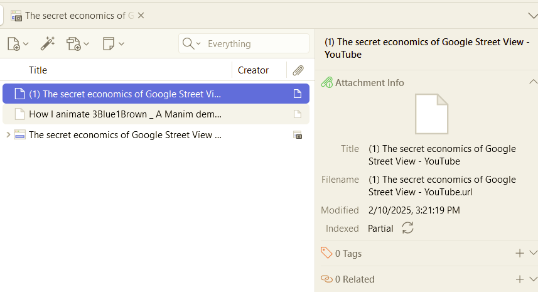Collapse the Attachment Info section
The width and height of the screenshot is (538, 292).
[x=533, y=82]
